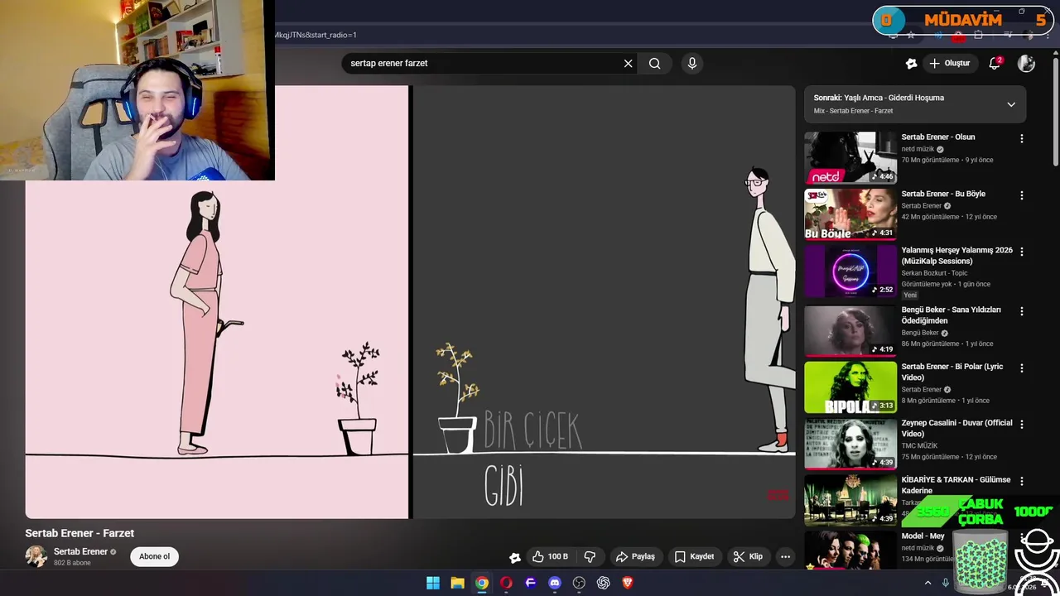Play the green BIPOLAR thumbnail
1060x596 pixels.
pyautogui.click(x=850, y=387)
